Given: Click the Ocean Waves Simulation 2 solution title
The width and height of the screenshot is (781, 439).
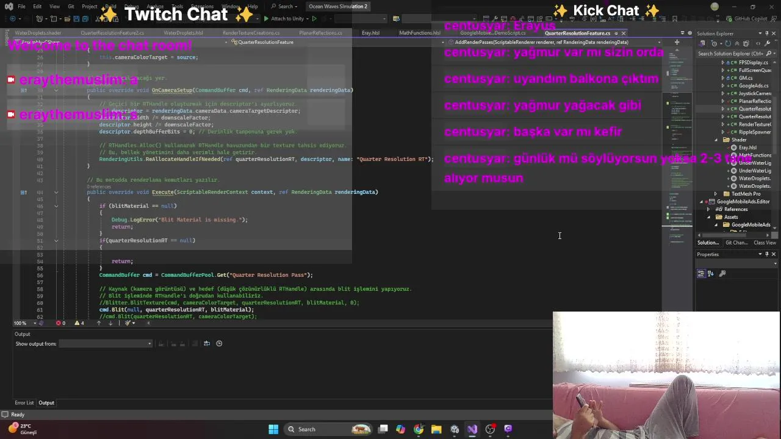Looking at the screenshot, I should (338, 7).
